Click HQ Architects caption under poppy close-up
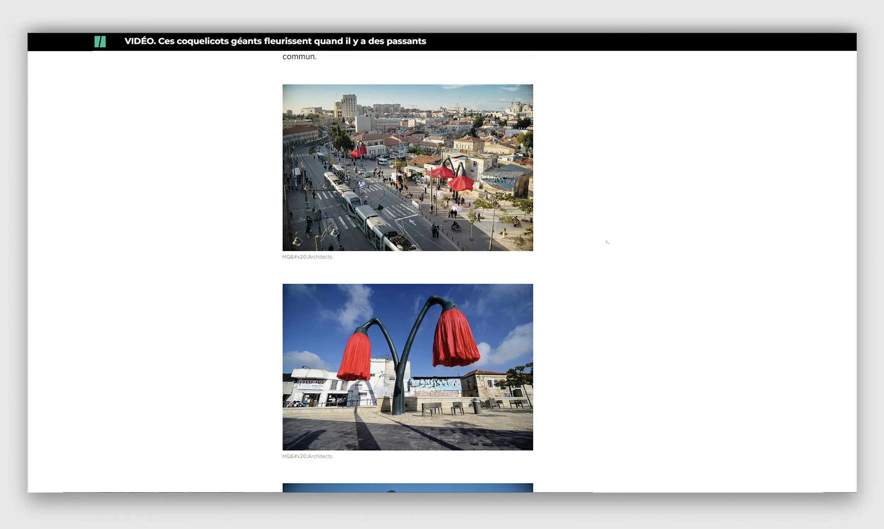The height and width of the screenshot is (529, 884). (307, 456)
